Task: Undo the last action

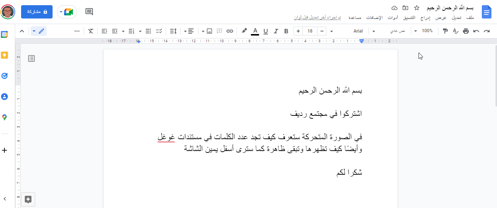Action: point(476,31)
